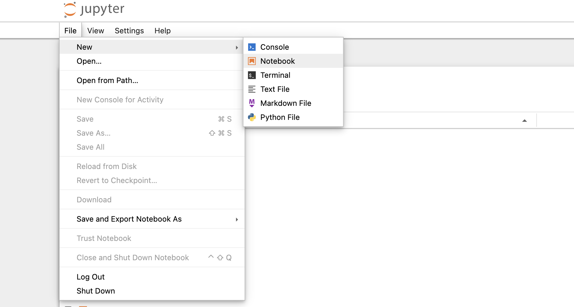This screenshot has height=307, width=574.
Task: Create a new Text File
Action: pyautogui.click(x=293, y=89)
